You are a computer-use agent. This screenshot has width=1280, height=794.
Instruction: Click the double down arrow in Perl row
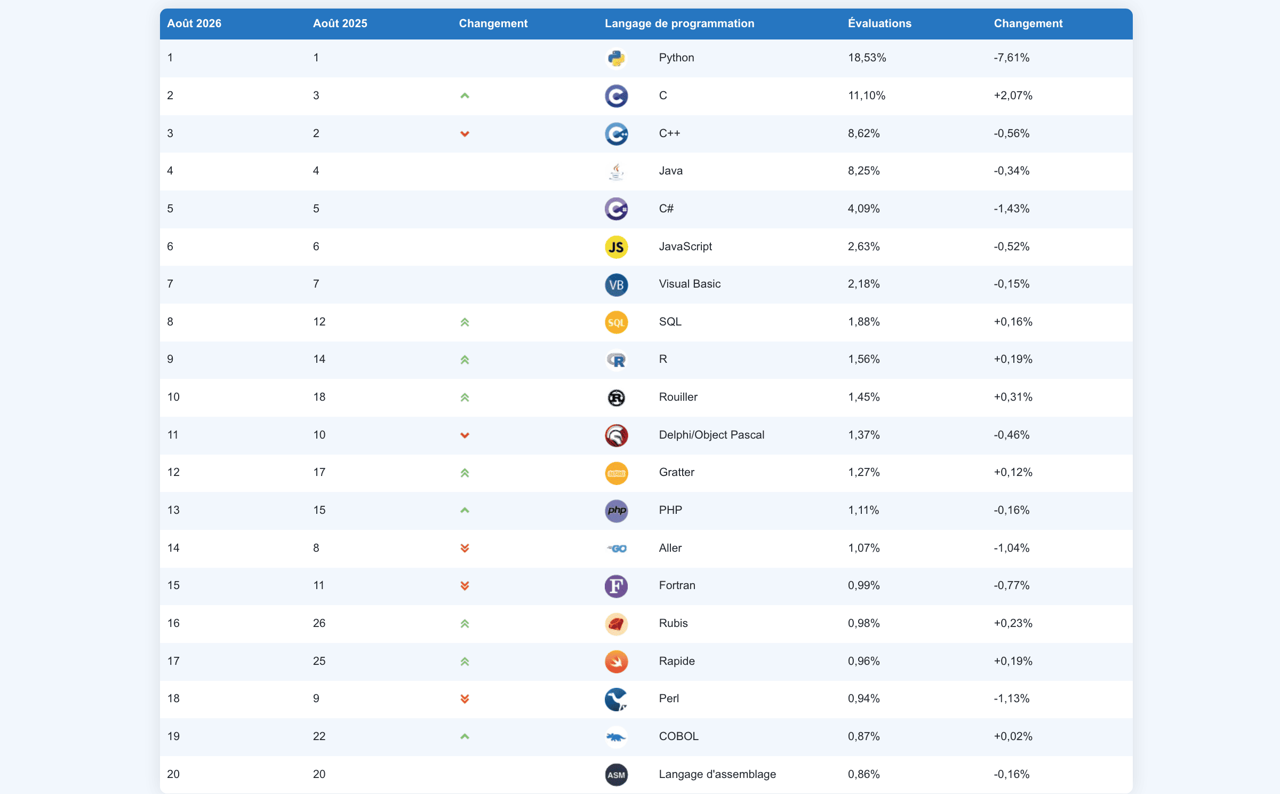pyautogui.click(x=465, y=699)
